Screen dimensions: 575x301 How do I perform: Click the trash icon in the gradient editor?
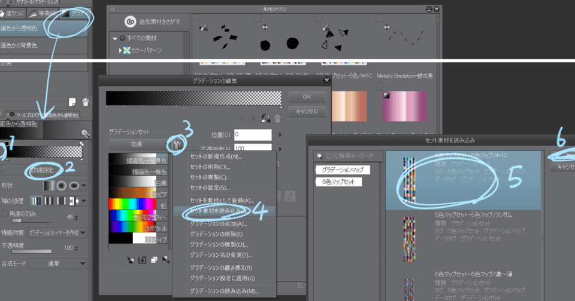277,118
